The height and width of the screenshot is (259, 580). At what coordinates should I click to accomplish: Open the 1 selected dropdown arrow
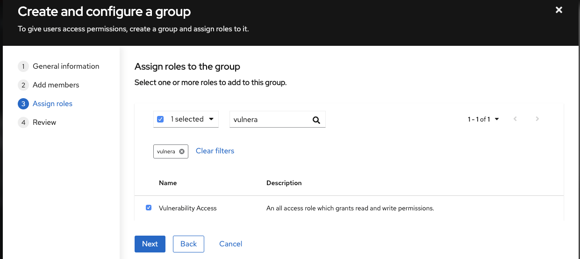211,119
